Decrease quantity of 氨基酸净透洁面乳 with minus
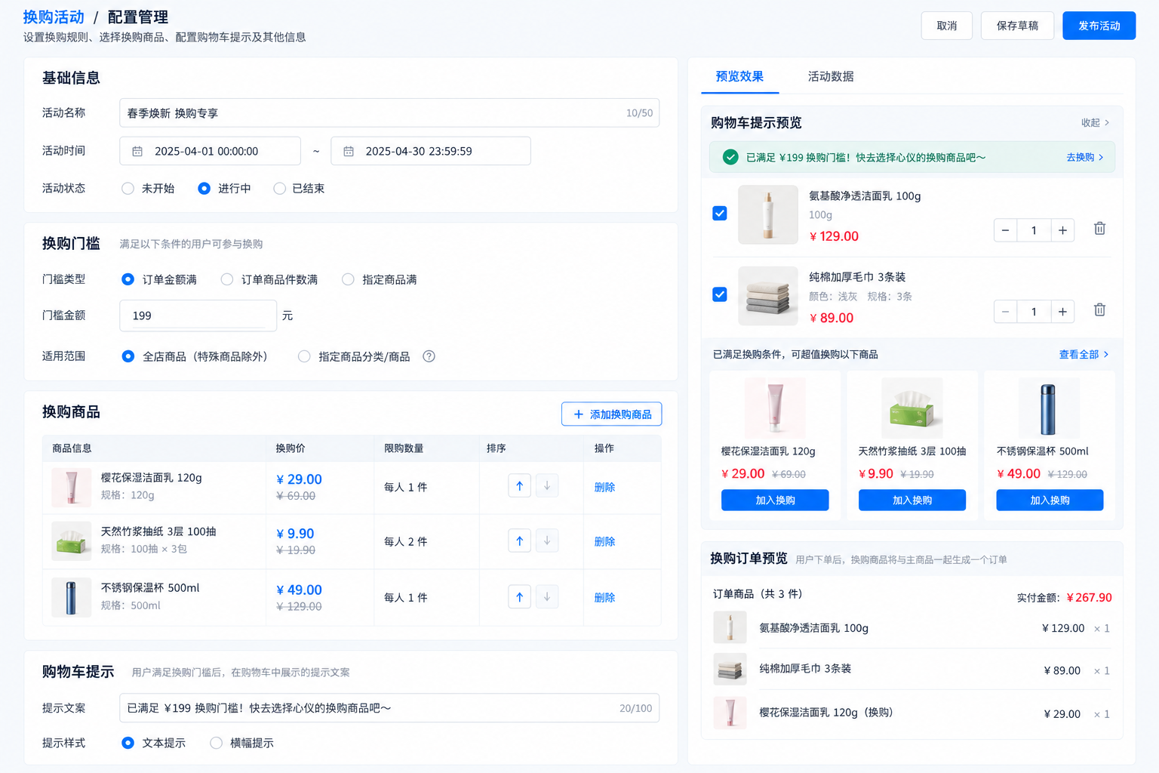 (x=1005, y=230)
